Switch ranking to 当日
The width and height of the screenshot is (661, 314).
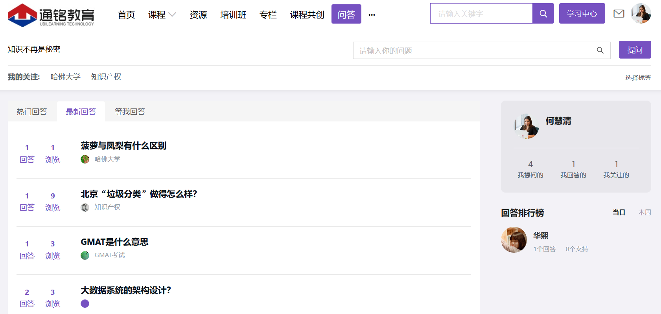point(619,212)
